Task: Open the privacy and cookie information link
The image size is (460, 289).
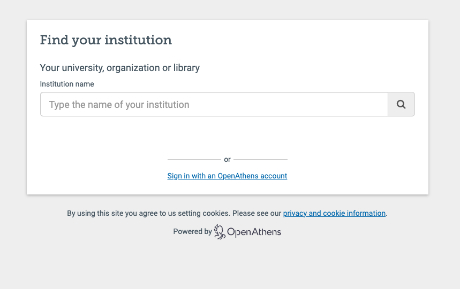Action: [334, 213]
